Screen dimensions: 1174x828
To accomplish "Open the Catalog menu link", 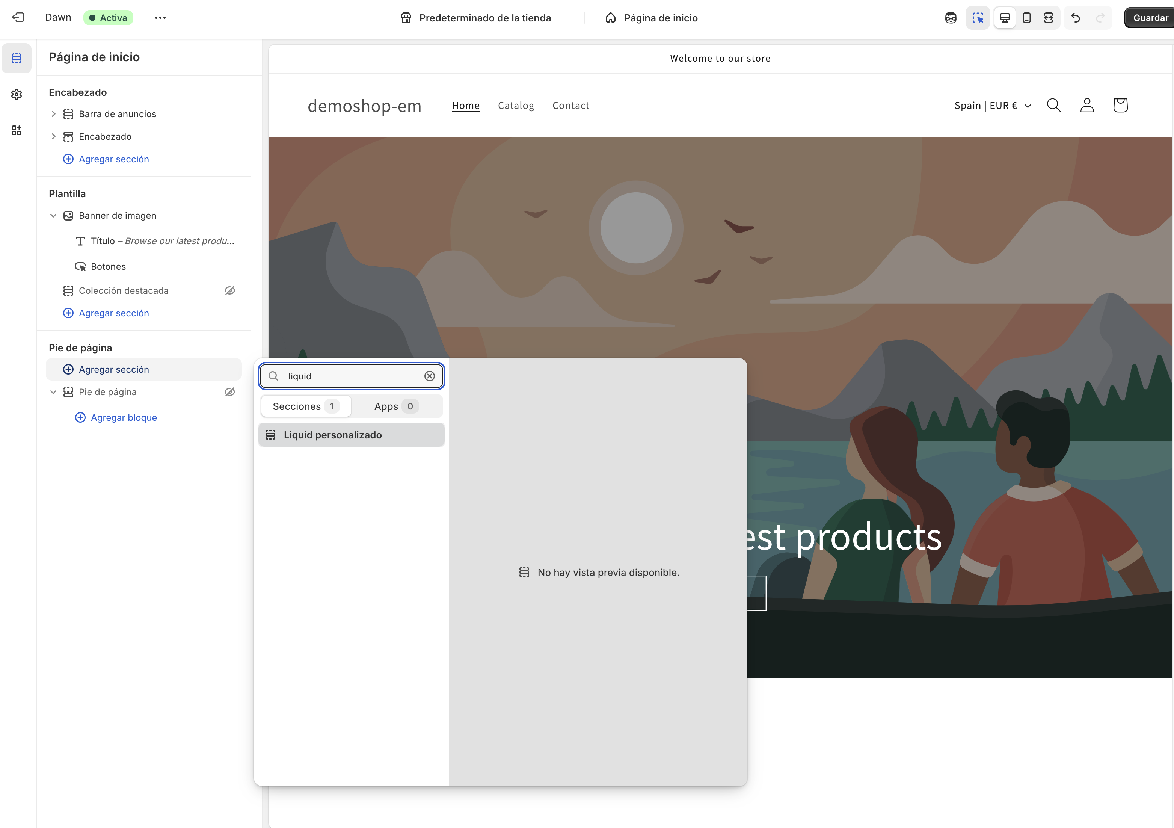I will click(516, 105).
